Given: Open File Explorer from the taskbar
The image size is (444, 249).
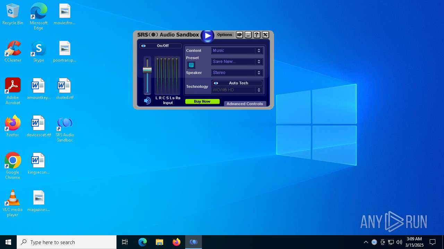Looking at the screenshot, I should click(x=159, y=242).
